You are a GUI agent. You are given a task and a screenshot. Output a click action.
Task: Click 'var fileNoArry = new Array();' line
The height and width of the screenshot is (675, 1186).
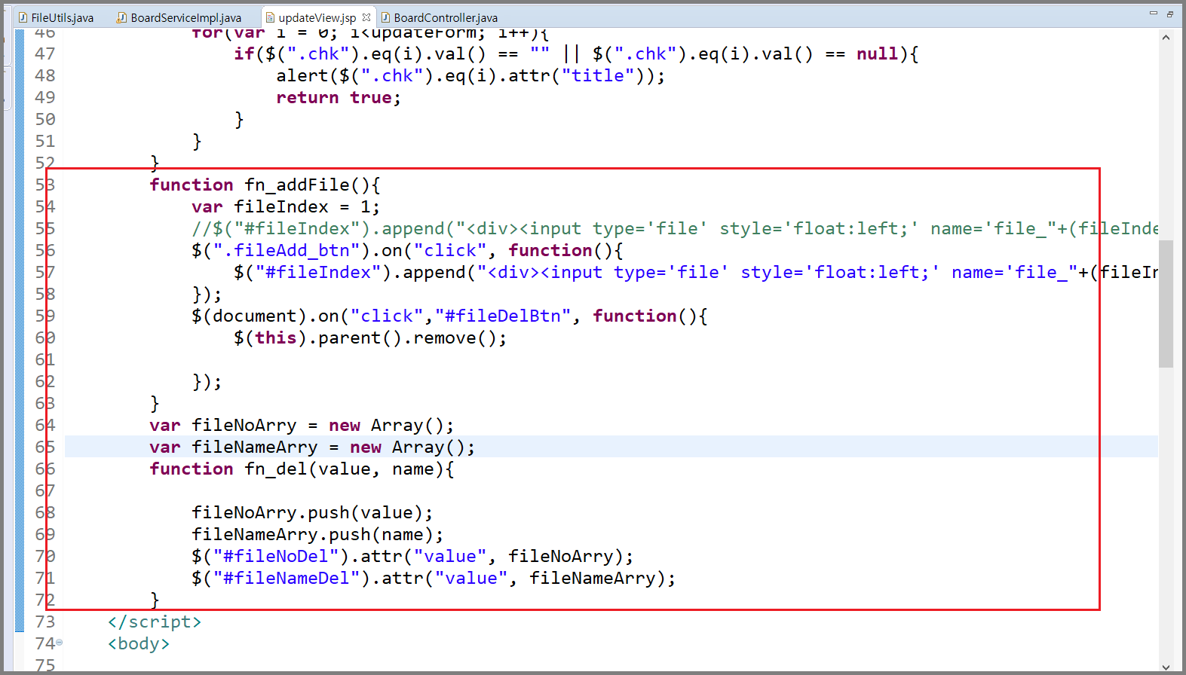(x=302, y=425)
